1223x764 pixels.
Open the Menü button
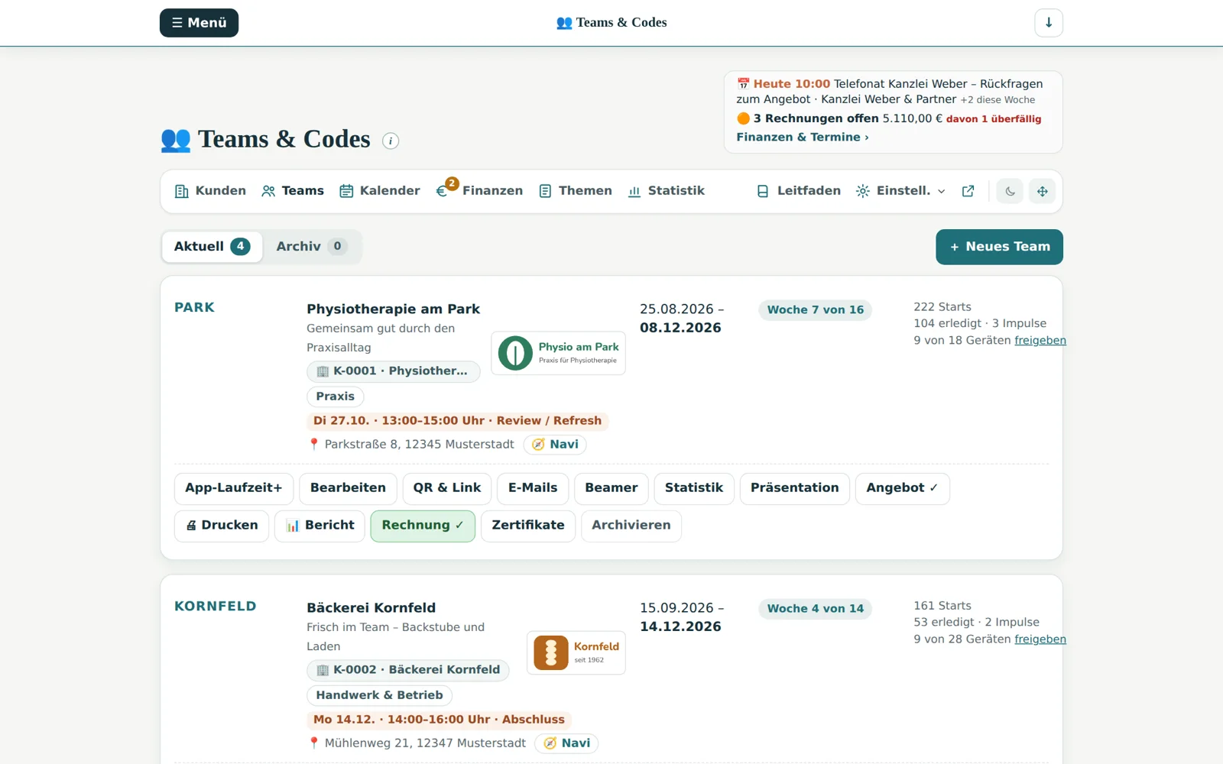tap(199, 23)
